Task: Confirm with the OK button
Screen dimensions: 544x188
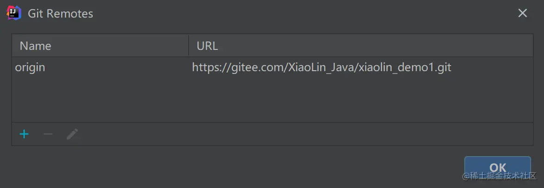Action: [x=498, y=167]
